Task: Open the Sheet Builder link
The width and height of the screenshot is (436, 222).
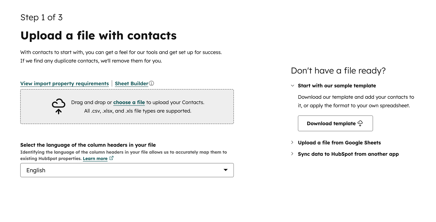Action: pyautogui.click(x=131, y=84)
